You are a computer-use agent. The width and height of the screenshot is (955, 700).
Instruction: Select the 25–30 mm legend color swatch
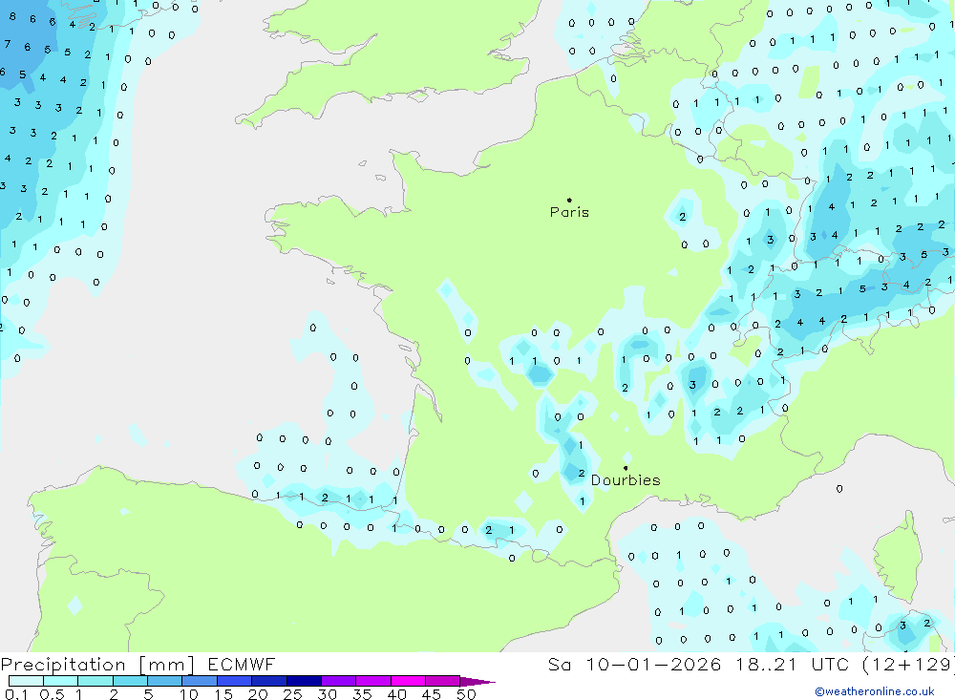coord(304,681)
